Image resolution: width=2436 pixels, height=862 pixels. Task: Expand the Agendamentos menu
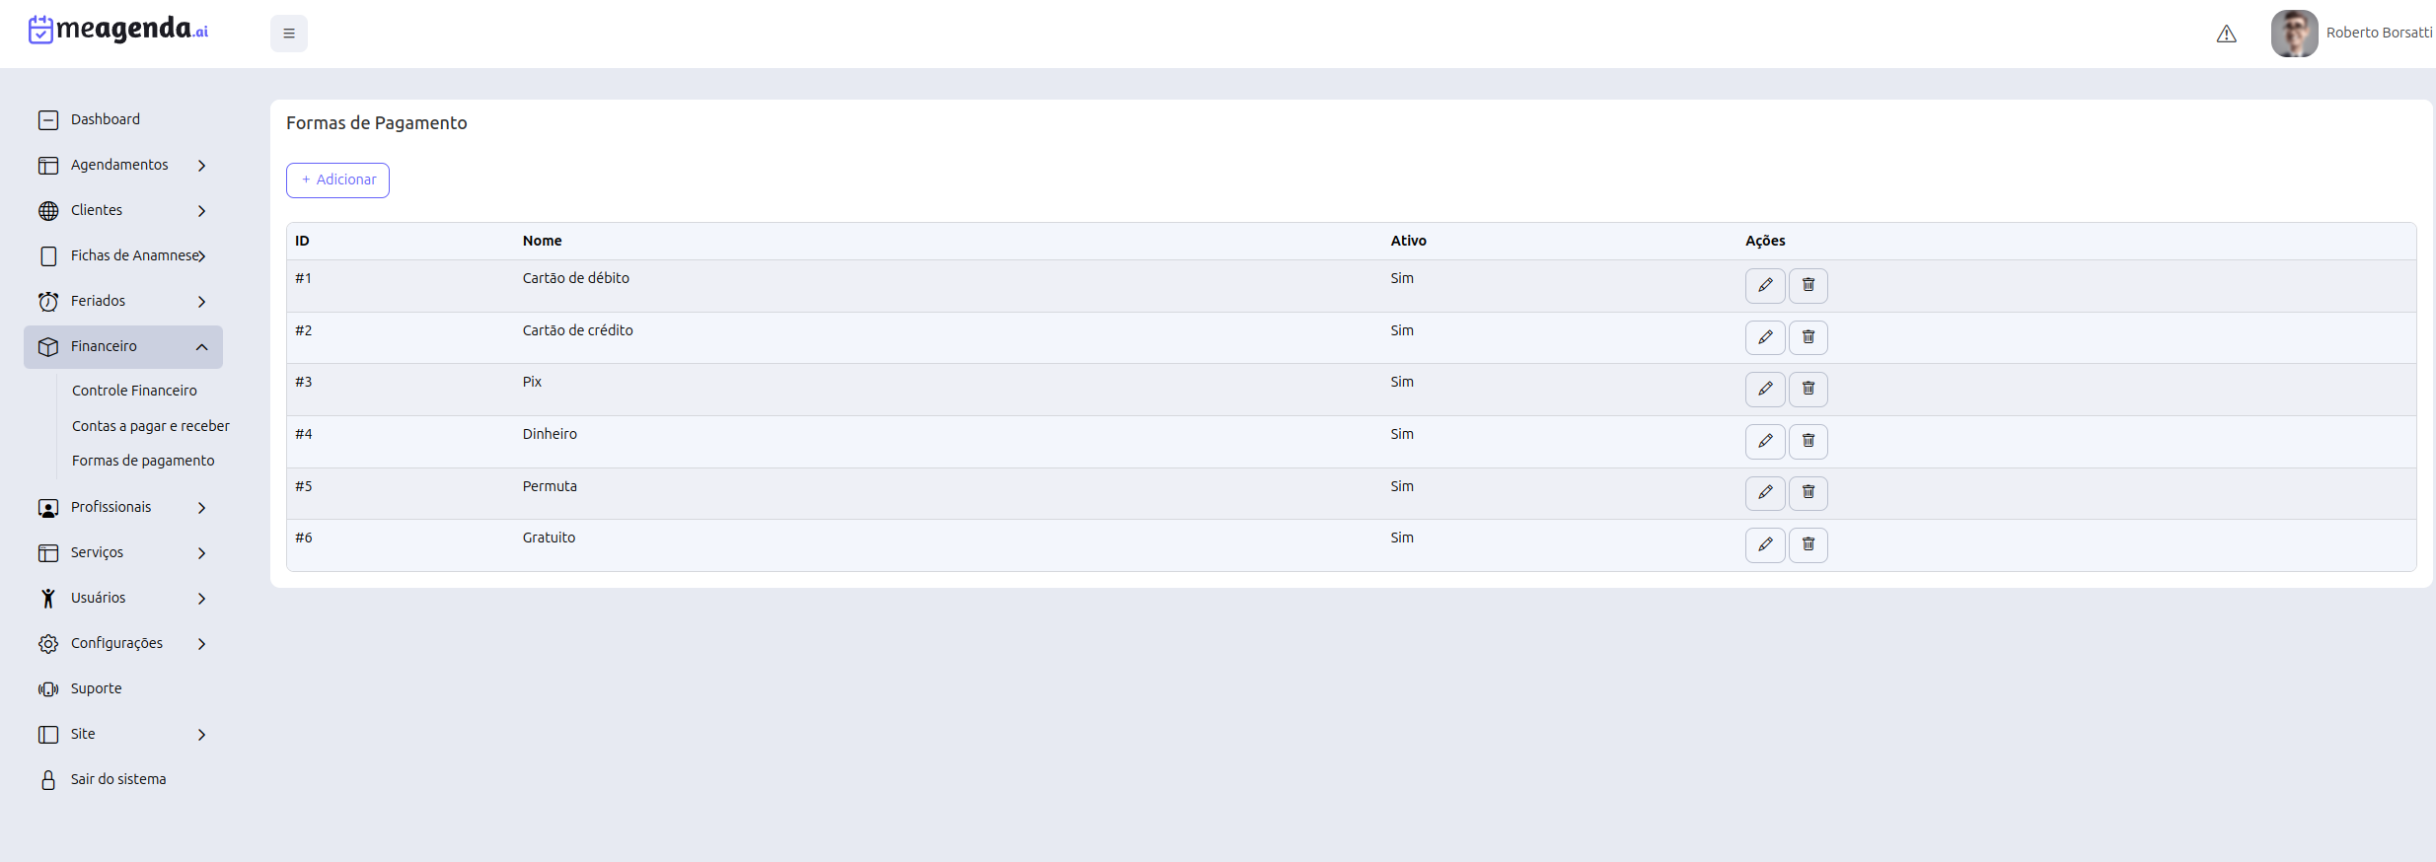[x=122, y=165]
